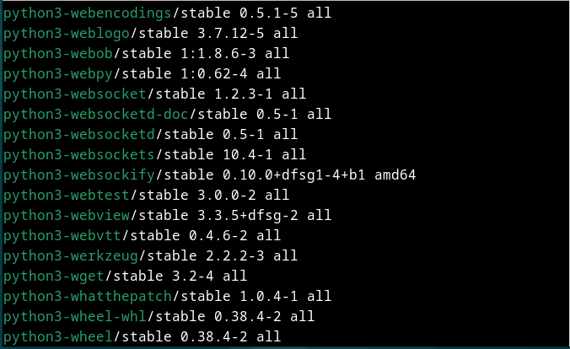Click python3-websockify package name
The image size is (570, 349).
pyautogui.click(x=79, y=175)
